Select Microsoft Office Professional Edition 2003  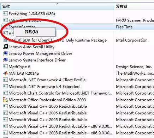[x=47, y=100]
